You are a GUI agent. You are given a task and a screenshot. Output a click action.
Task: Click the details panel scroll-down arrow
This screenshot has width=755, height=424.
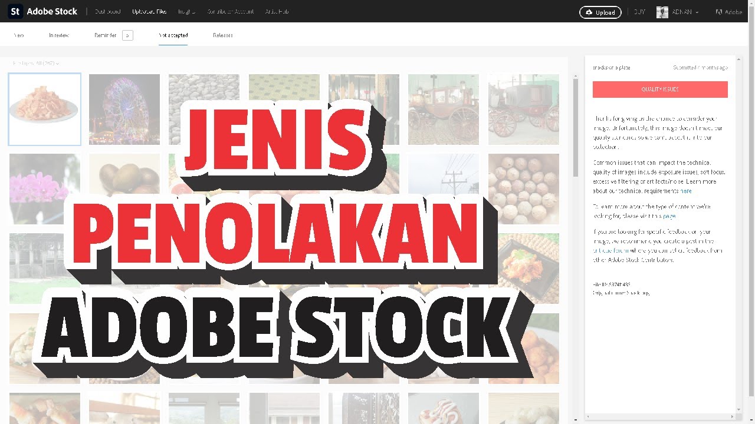click(x=738, y=409)
